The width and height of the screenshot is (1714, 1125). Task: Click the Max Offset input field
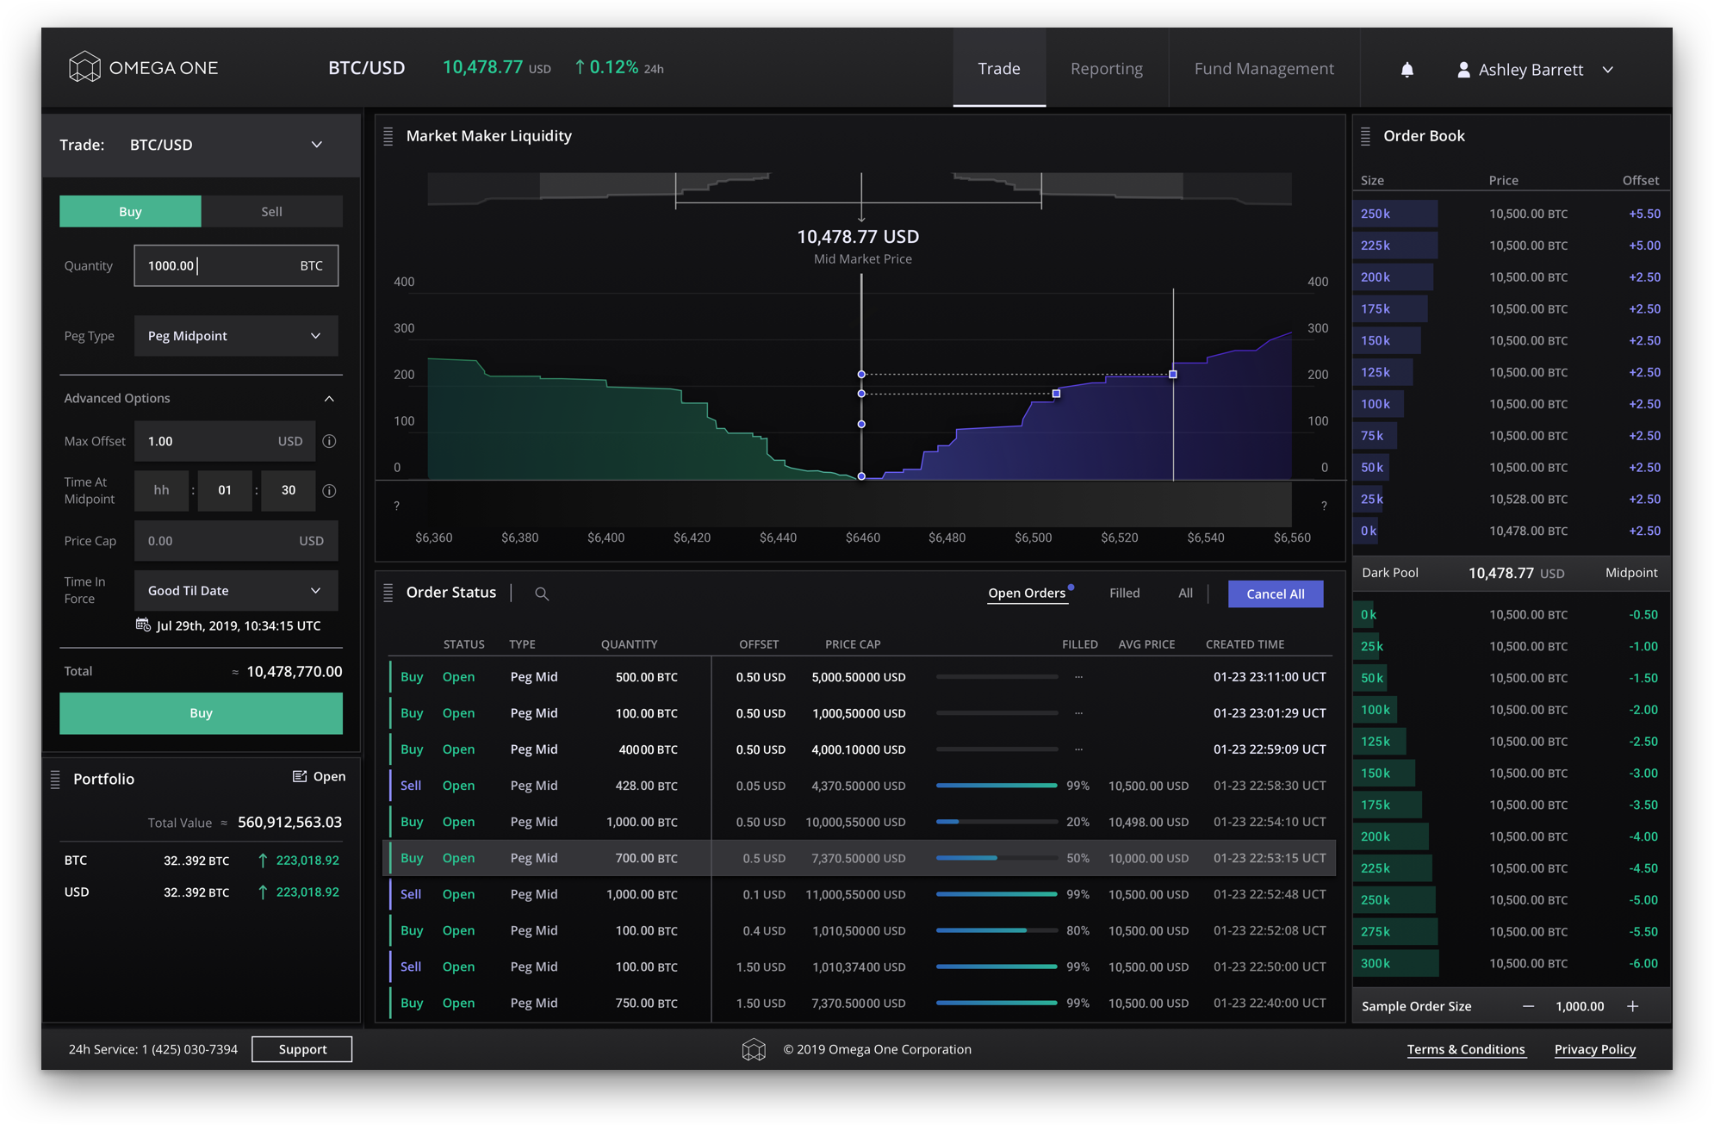tap(225, 441)
